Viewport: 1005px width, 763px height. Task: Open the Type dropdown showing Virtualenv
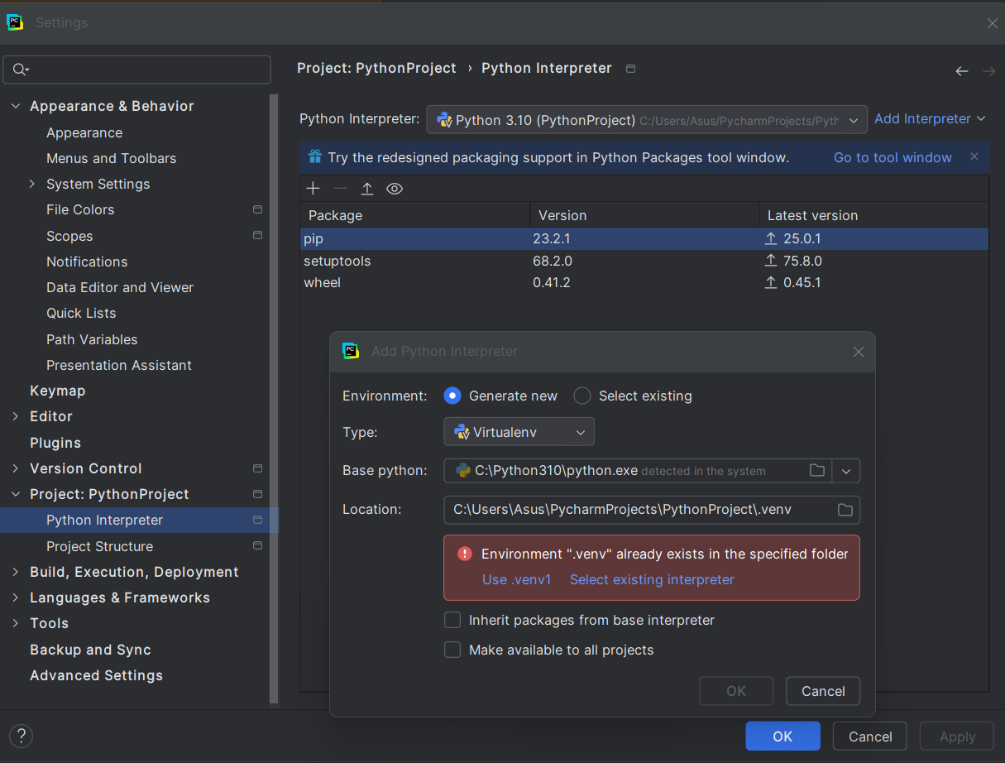click(519, 431)
